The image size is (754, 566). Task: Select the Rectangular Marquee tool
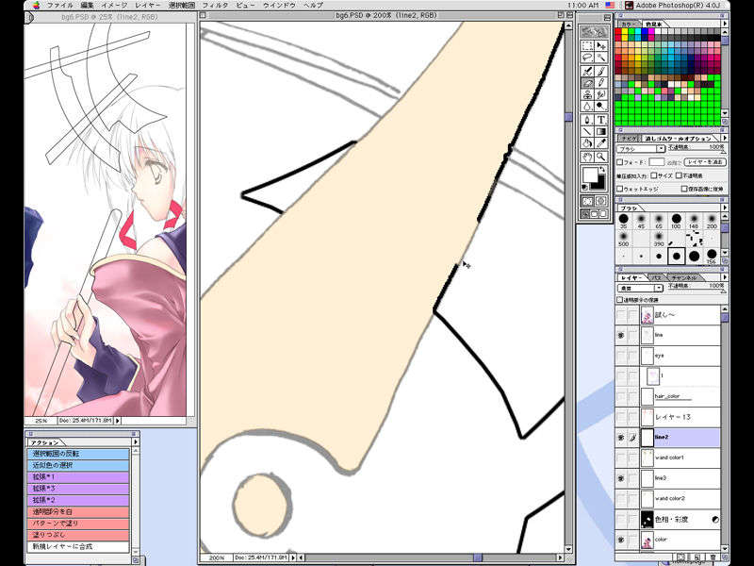(x=587, y=45)
